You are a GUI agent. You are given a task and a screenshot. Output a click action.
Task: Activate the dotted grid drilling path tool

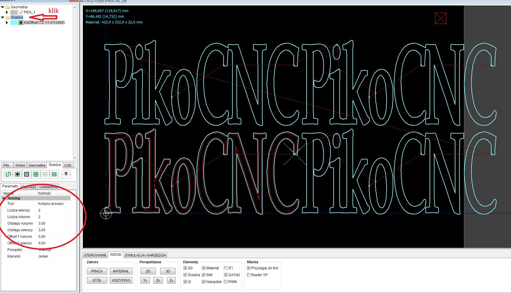(x=45, y=174)
